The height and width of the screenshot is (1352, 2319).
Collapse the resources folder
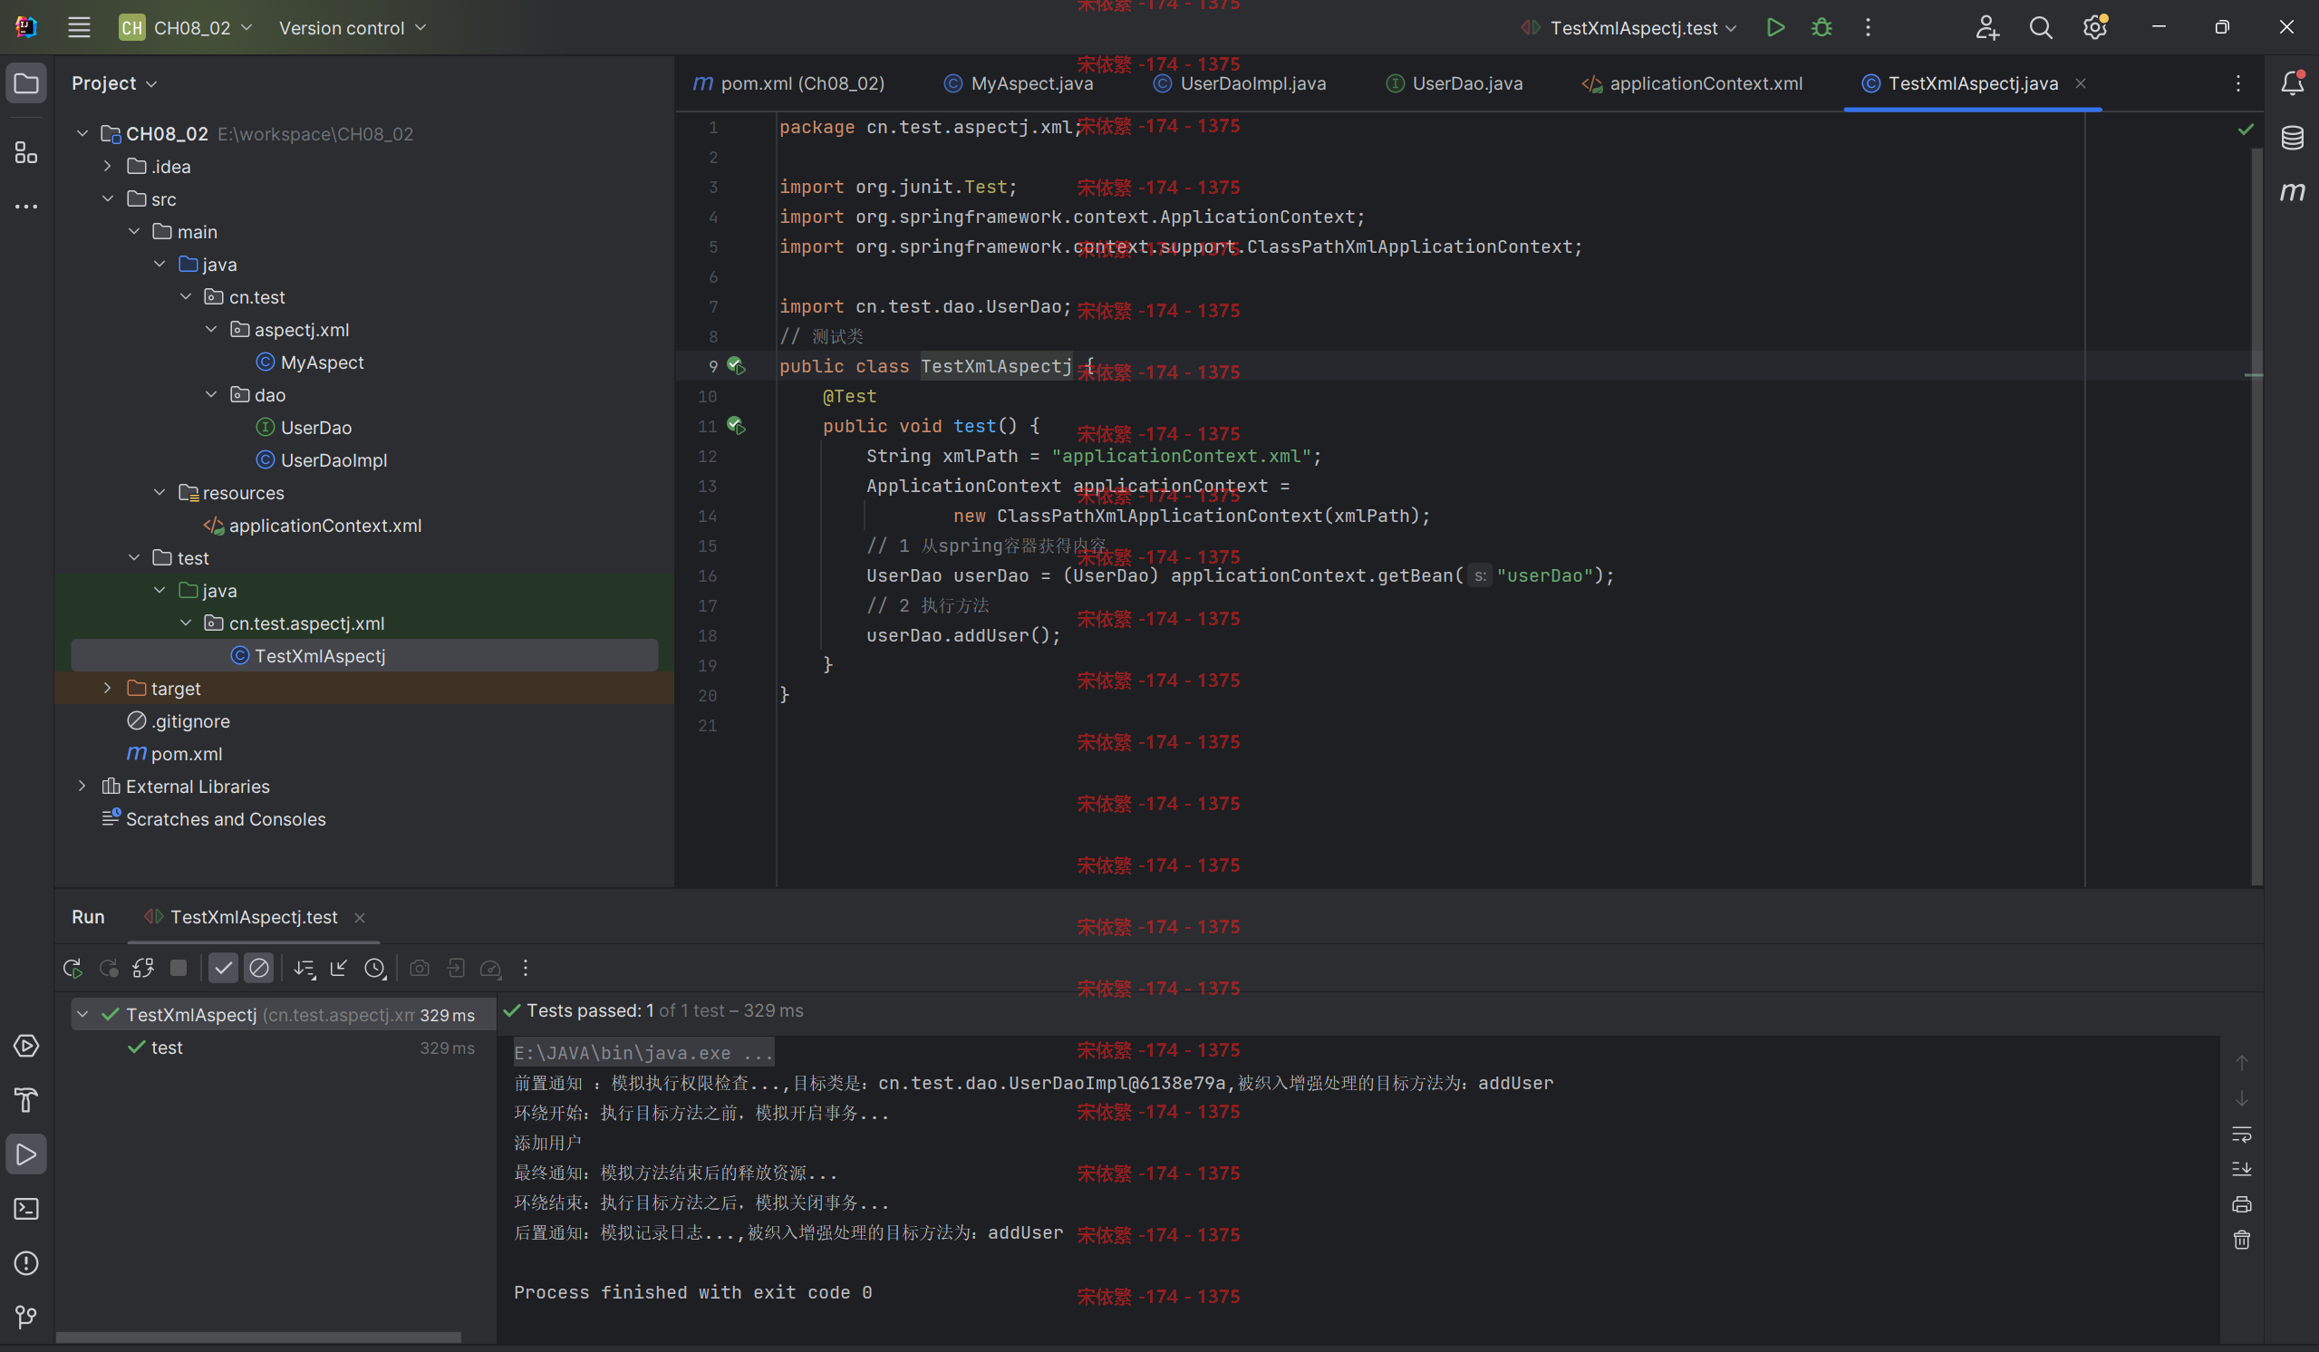159,492
